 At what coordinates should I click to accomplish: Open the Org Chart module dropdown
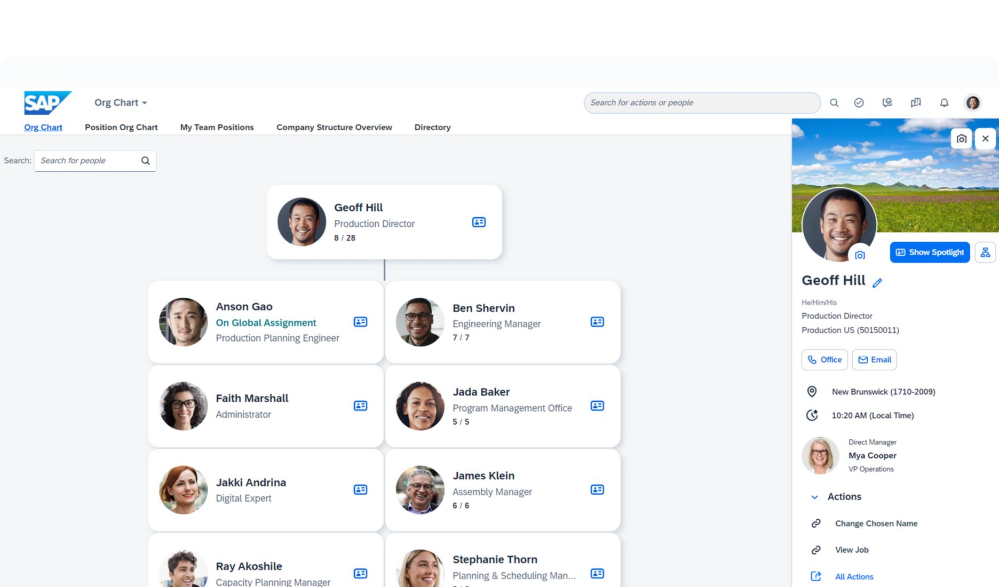[121, 102]
